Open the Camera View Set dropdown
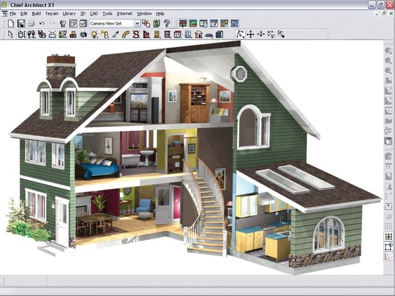Image resolution: width=395 pixels, height=296 pixels. pos(137,24)
